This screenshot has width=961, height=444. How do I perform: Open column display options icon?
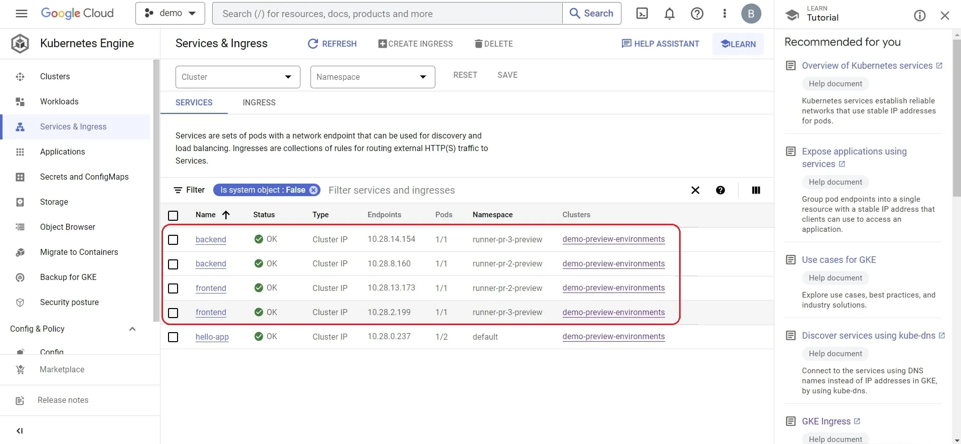tap(756, 190)
